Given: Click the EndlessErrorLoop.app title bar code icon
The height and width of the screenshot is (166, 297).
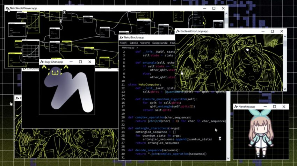Looking at the screenshot, I should [x=178, y=31].
